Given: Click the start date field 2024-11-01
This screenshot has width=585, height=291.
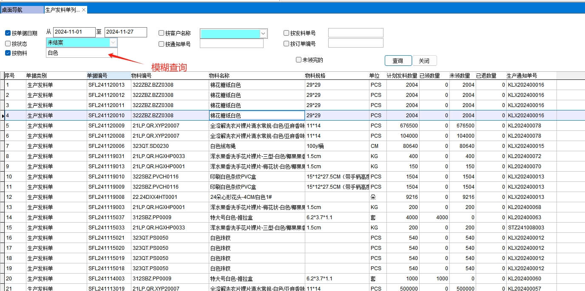Looking at the screenshot, I should click(x=74, y=32).
